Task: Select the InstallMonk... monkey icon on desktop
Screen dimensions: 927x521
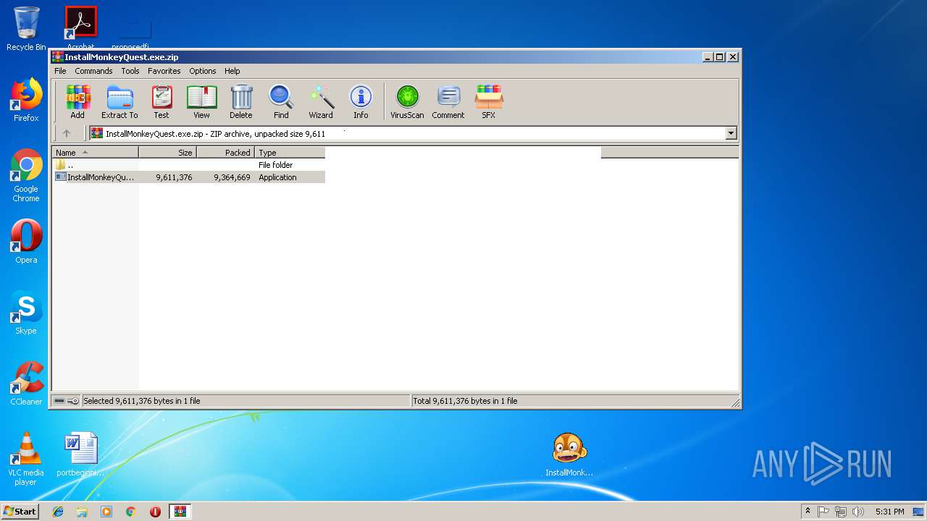Action: [x=569, y=454]
